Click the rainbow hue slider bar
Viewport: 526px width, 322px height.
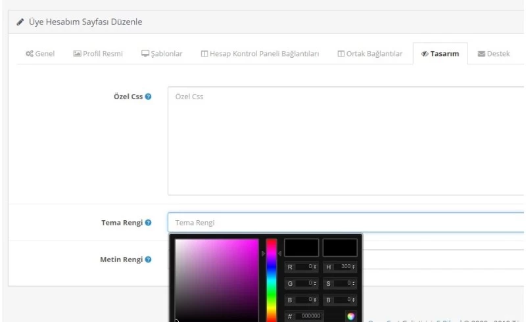point(272,281)
